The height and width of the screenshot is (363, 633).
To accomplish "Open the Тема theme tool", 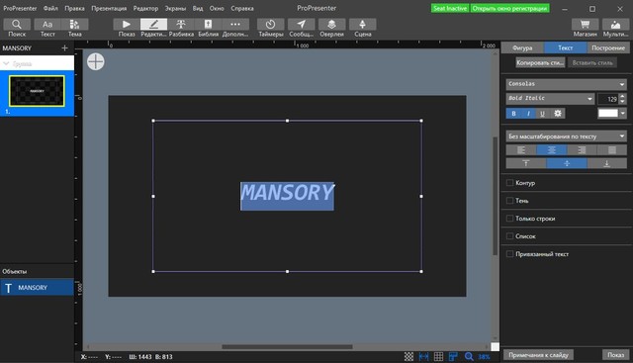I will point(75,24).
